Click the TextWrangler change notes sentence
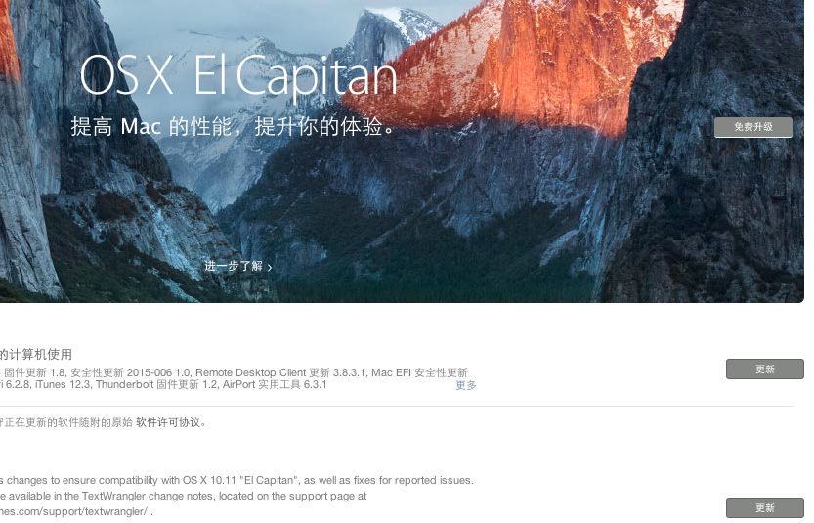Viewport: 814px width, 523px height. (x=184, y=496)
